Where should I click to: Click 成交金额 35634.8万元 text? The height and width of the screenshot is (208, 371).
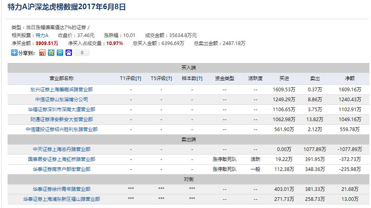[x=171, y=35]
